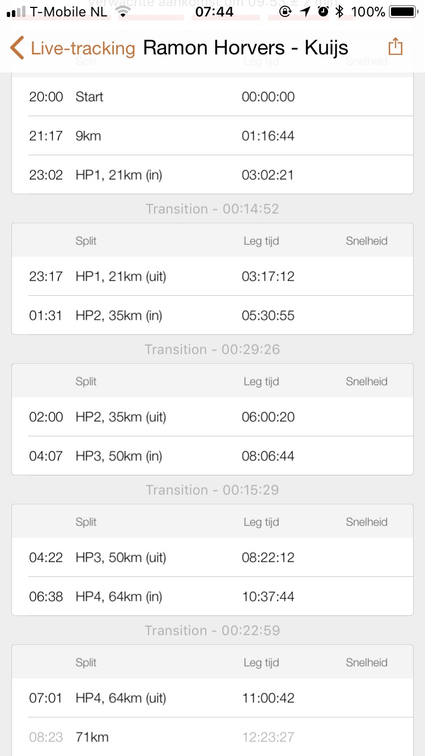Viewport: 425px width, 756px height.
Task: Tap the location arrow status icon
Action: [x=306, y=11]
